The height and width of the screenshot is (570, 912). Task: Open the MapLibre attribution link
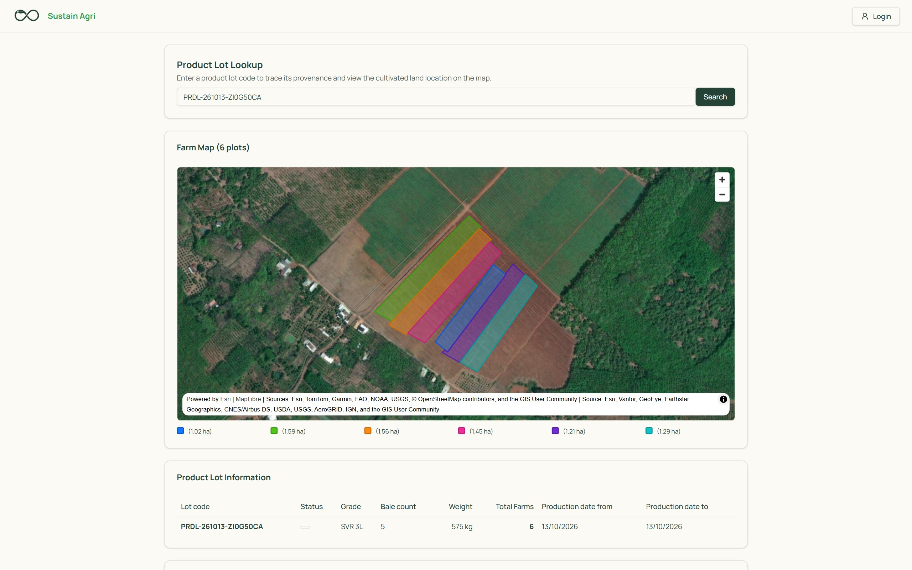tap(248, 399)
